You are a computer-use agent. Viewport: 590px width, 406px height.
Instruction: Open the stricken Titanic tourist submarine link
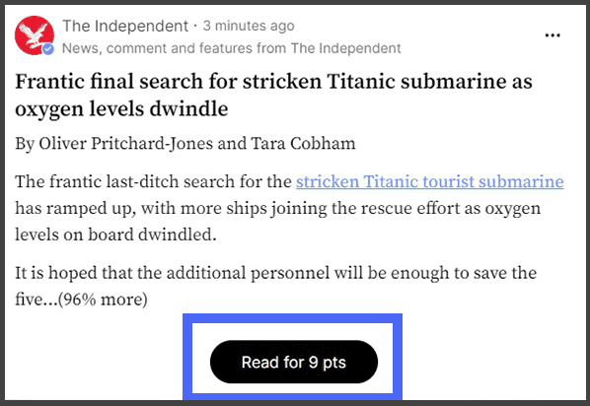coord(430,181)
